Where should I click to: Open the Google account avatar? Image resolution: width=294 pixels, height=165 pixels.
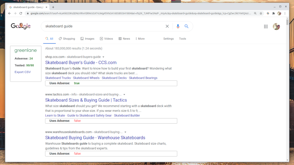(276, 26)
